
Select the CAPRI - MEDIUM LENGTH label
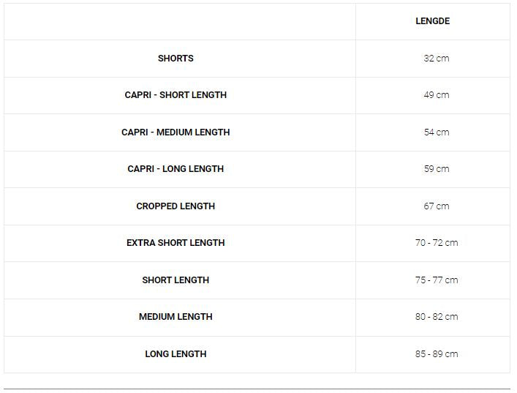[x=176, y=132]
